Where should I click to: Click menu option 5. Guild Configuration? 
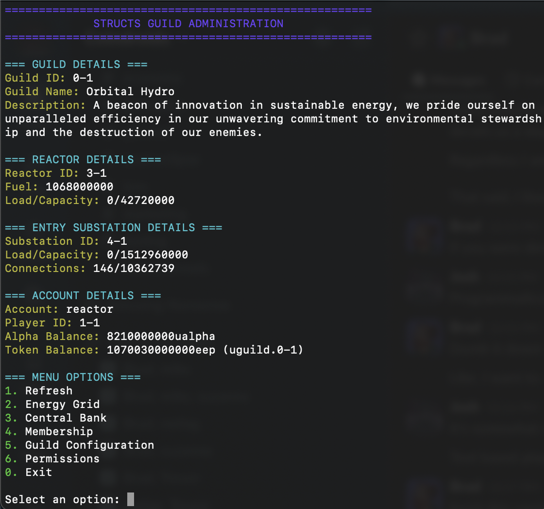(x=80, y=445)
